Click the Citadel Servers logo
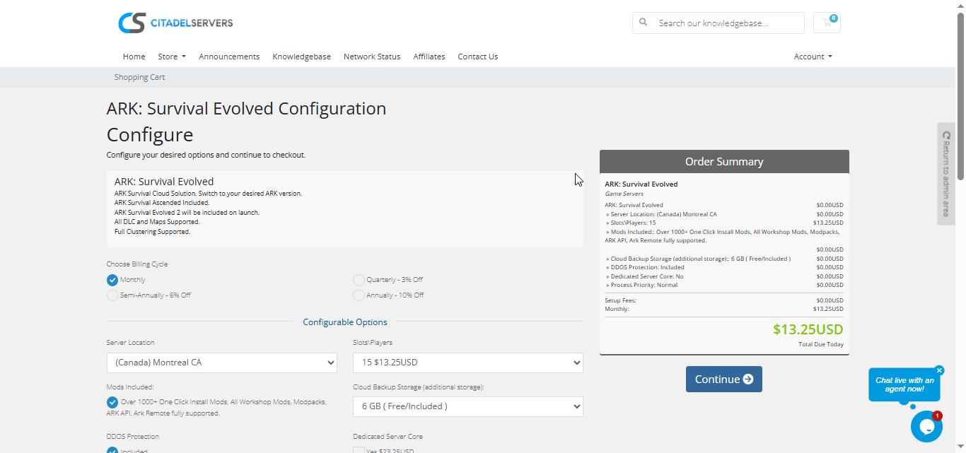 [175, 23]
